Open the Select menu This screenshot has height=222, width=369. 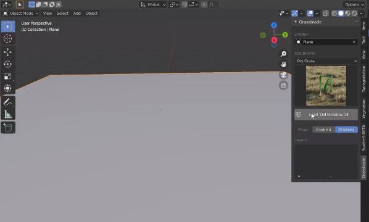pos(62,14)
